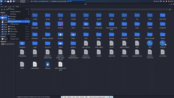Choose Normal Size from View menu

point(19,32)
